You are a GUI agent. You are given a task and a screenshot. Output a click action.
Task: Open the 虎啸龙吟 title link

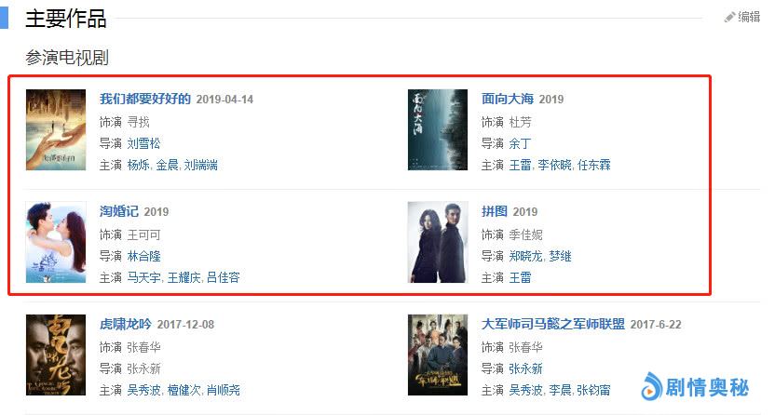click(125, 324)
